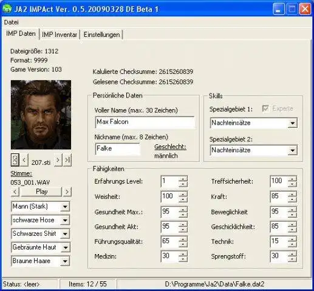Decrease Gesundheit Max. value
The height and width of the screenshot is (291, 314).
coord(183,215)
